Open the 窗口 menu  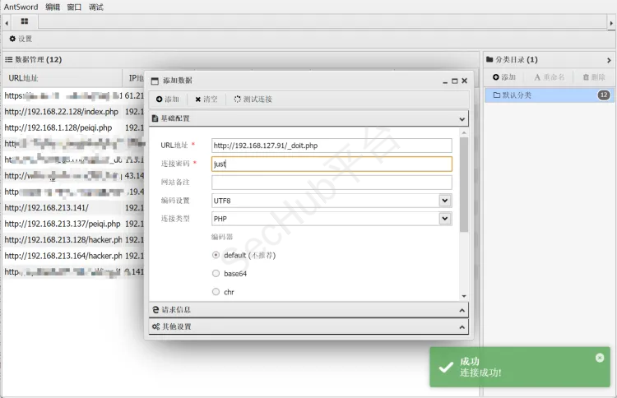[74, 7]
